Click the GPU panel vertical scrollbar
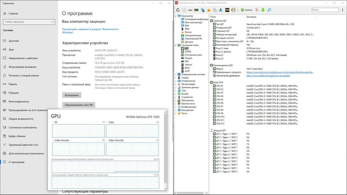347x195 pixels. [165, 150]
